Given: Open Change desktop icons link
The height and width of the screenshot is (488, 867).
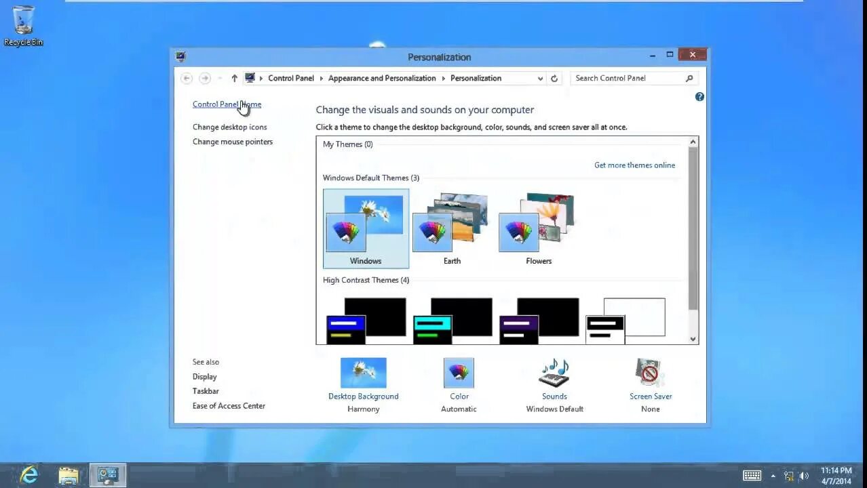Looking at the screenshot, I should [x=229, y=127].
